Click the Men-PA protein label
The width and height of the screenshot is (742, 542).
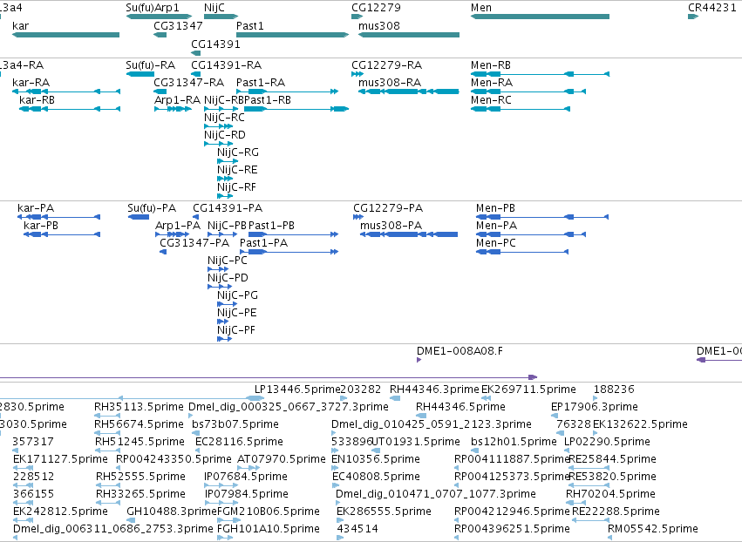point(496,226)
